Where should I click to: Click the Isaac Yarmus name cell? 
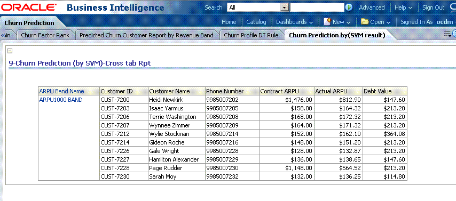click(177, 108)
